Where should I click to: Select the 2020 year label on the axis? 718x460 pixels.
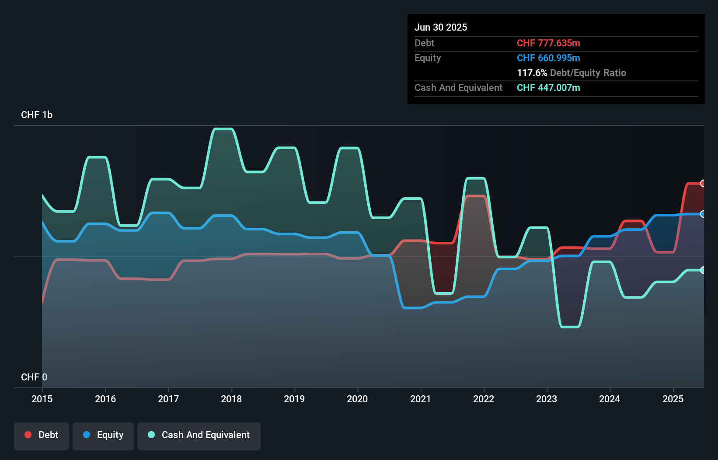point(357,399)
